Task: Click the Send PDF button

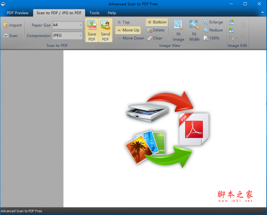Action: 105,30
